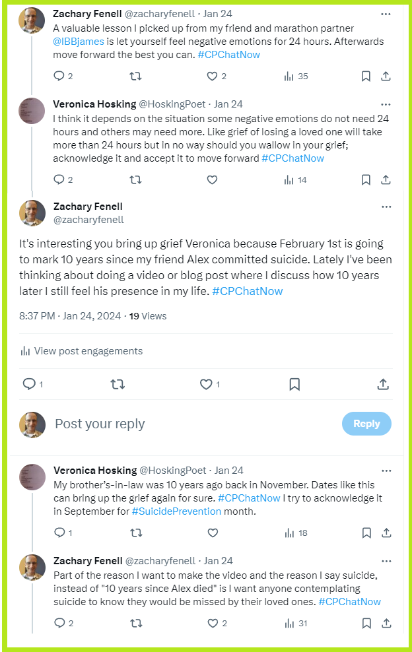Click the blue Reply button
412x652 pixels.
point(366,424)
